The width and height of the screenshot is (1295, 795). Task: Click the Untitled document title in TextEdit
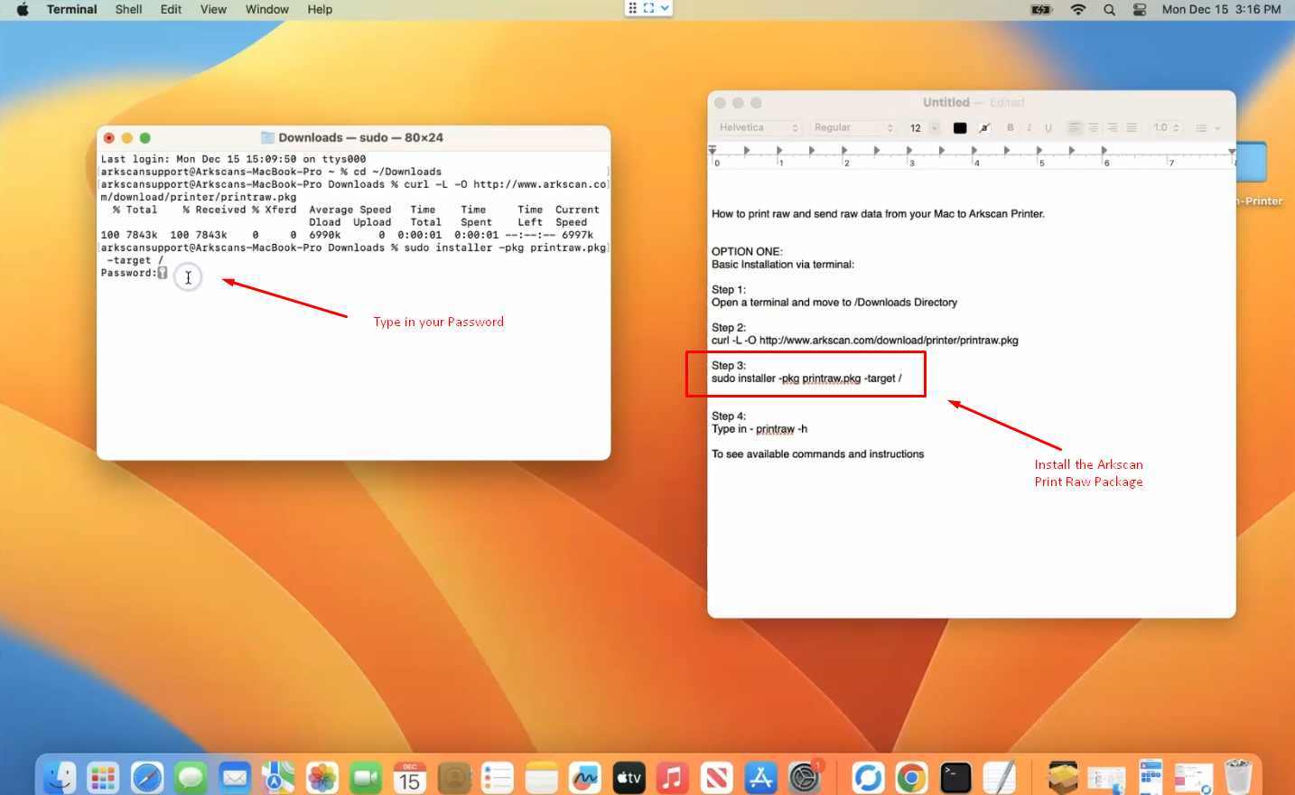coord(946,102)
